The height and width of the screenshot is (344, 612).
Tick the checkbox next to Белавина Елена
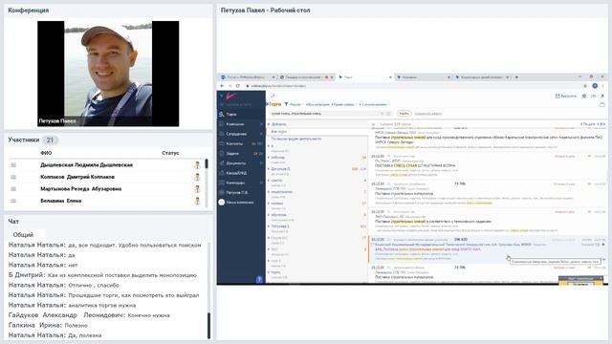click(13, 201)
